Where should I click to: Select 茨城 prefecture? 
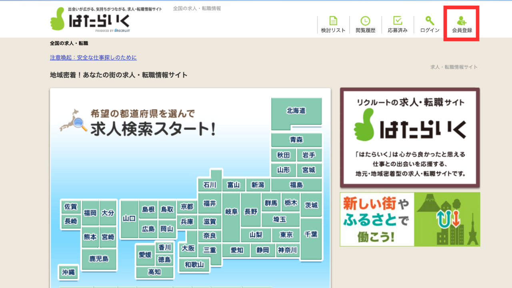312,205
